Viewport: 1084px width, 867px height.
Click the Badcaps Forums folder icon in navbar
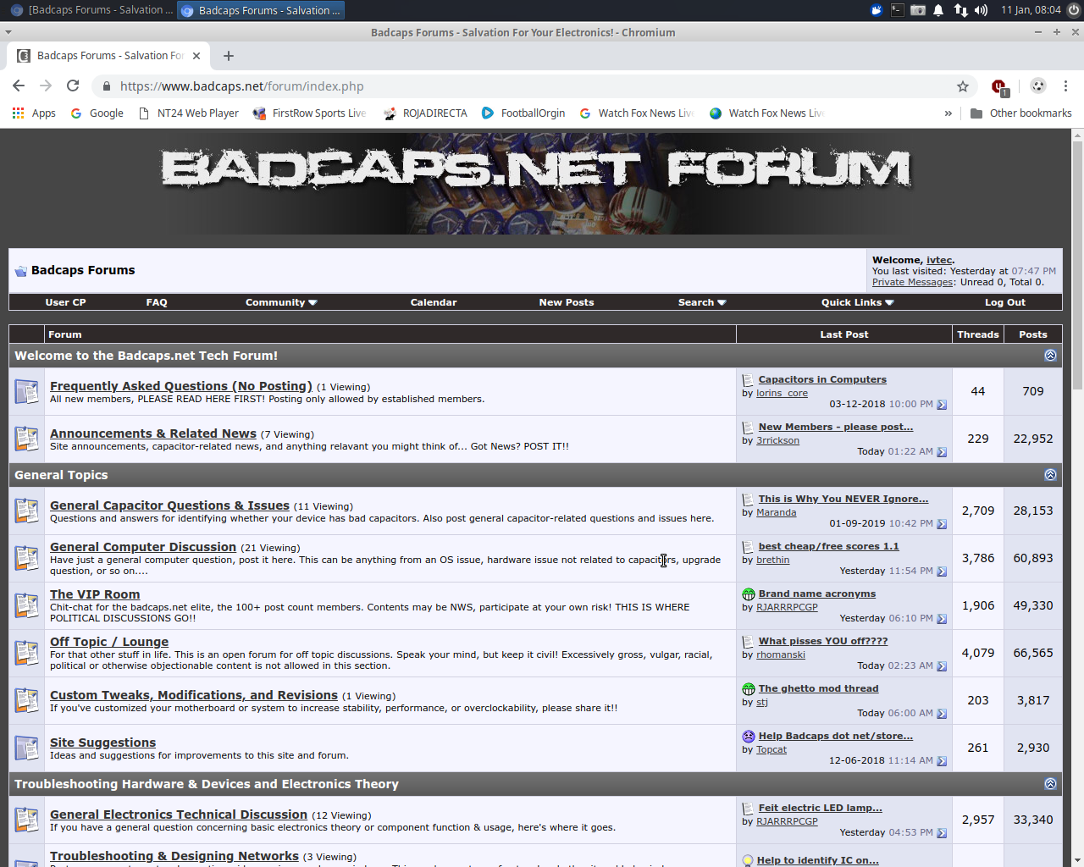pos(20,271)
